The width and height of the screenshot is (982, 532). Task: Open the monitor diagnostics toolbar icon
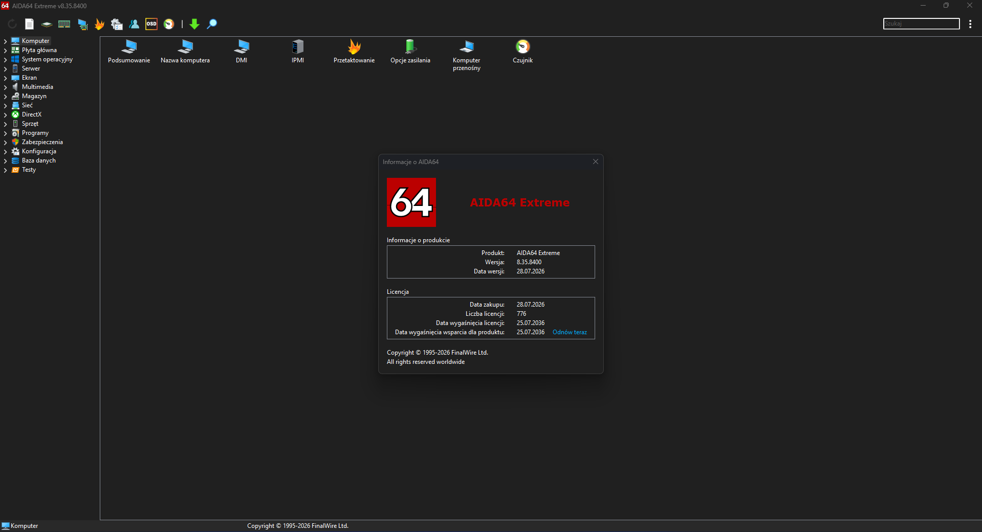[x=82, y=24]
